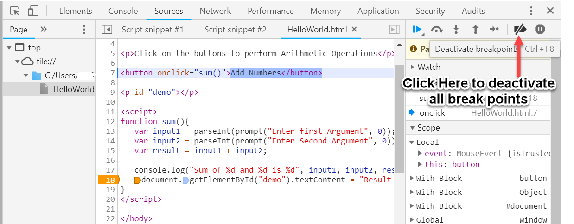Click the Step debugger icon
Viewport: 574px width, 224px height.
(x=494, y=30)
